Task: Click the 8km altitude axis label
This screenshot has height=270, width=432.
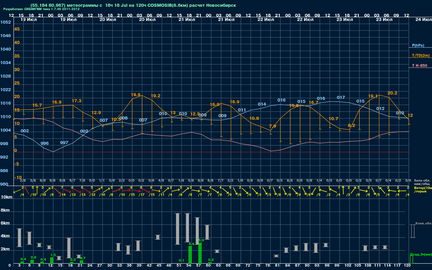Action: 4,210
